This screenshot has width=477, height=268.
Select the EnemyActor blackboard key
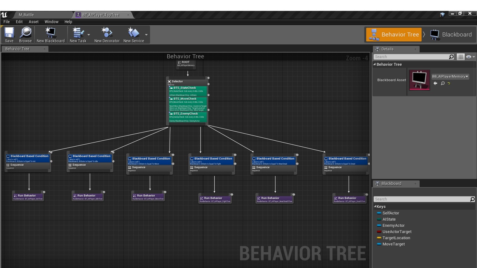click(393, 226)
